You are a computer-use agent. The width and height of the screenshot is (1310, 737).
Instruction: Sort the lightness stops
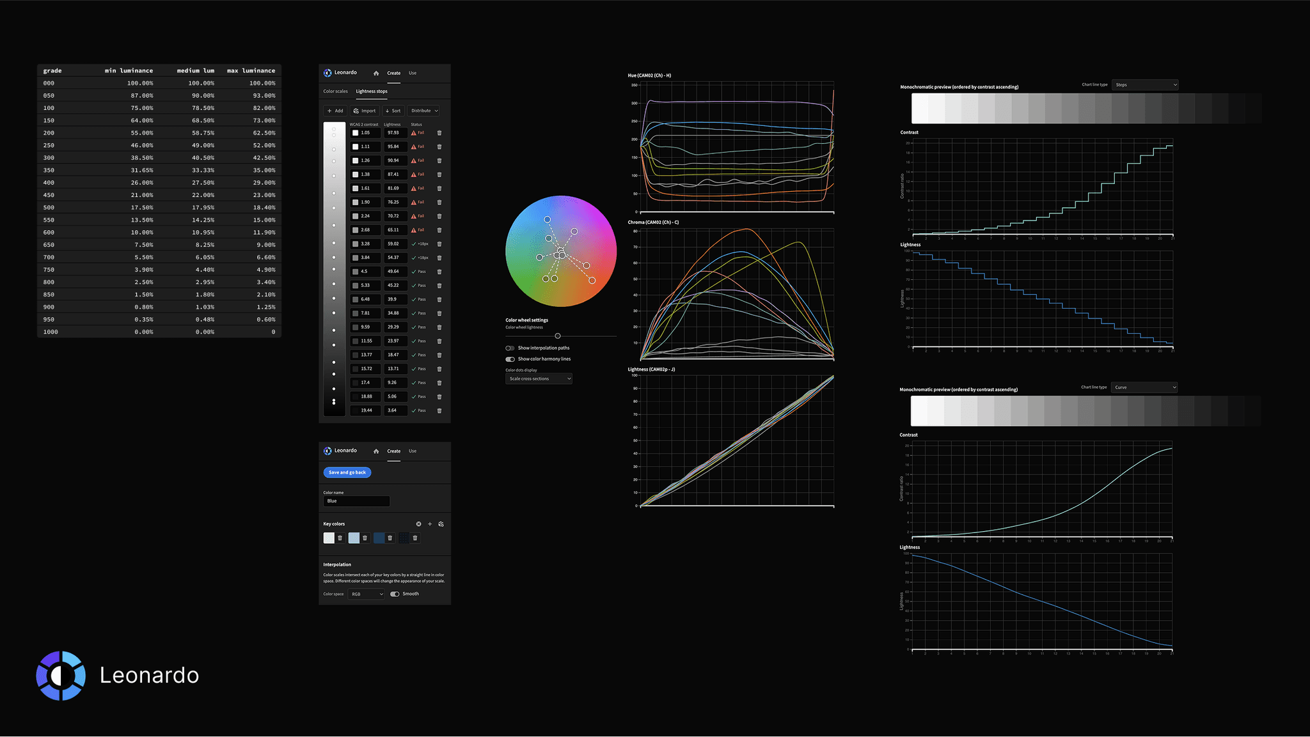(393, 111)
